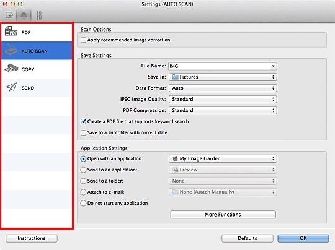Screen dimensions: 335x250
Task: Select AUTO SCAN in the sidebar list
Action: click(37, 51)
